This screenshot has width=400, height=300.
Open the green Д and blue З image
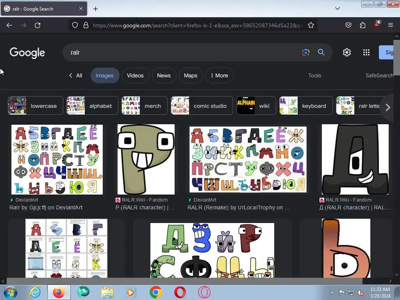[x=212, y=250]
